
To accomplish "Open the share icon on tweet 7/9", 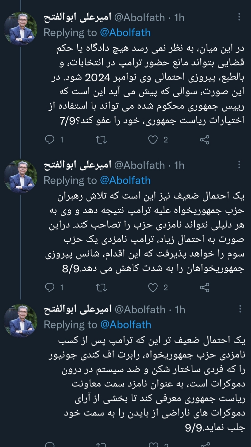I will [205, 140].
